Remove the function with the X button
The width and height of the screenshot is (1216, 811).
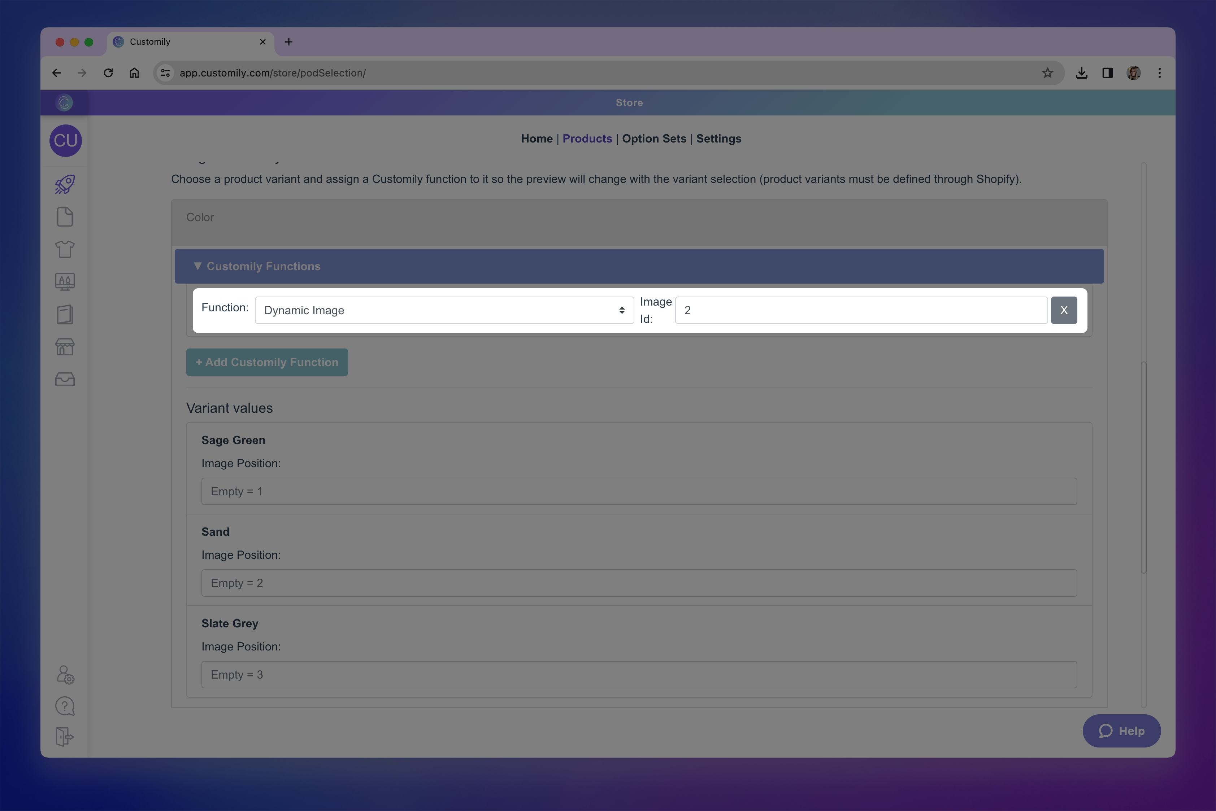1064,310
